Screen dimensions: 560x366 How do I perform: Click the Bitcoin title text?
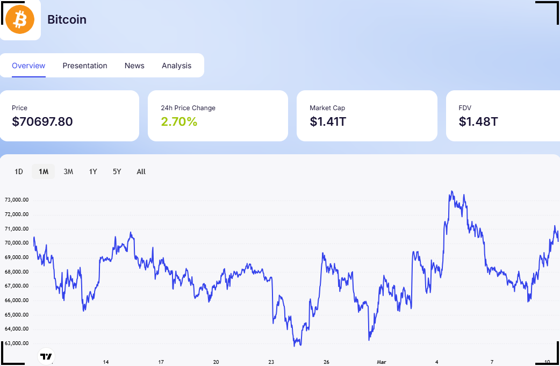click(x=67, y=19)
